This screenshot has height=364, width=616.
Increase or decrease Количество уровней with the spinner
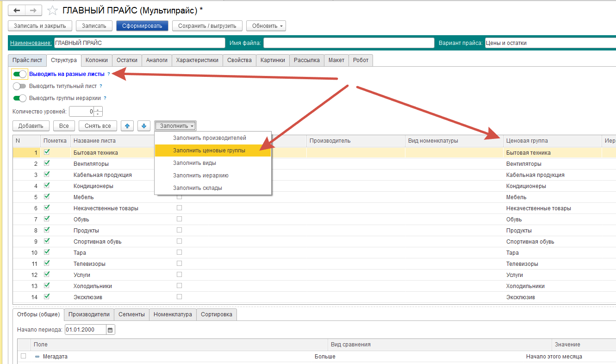(98, 112)
